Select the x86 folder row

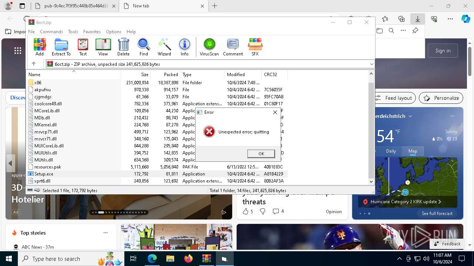(x=157, y=83)
